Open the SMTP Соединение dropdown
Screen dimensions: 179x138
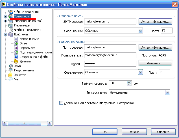(140, 31)
